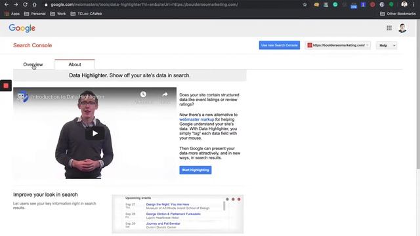Open the Apps bookmarks shortcut

pyautogui.click(x=12, y=14)
